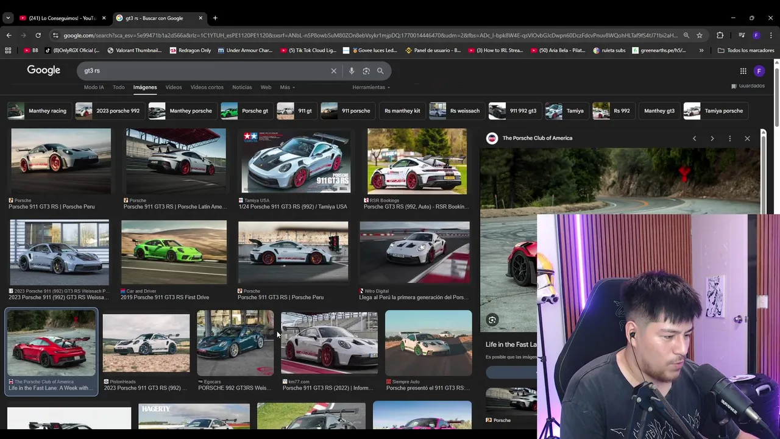The image size is (780, 439).
Task: Filter by Rs manthey kit chip
Action: click(x=402, y=111)
